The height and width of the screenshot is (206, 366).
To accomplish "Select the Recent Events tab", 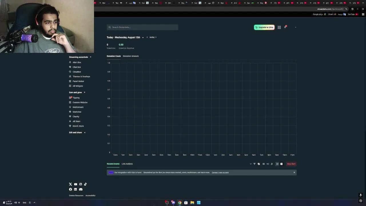I will [x=113, y=164].
